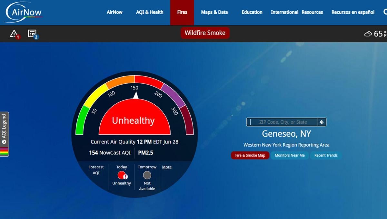
Task: Click Monitors Near Me button
Action: click(290, 155)
